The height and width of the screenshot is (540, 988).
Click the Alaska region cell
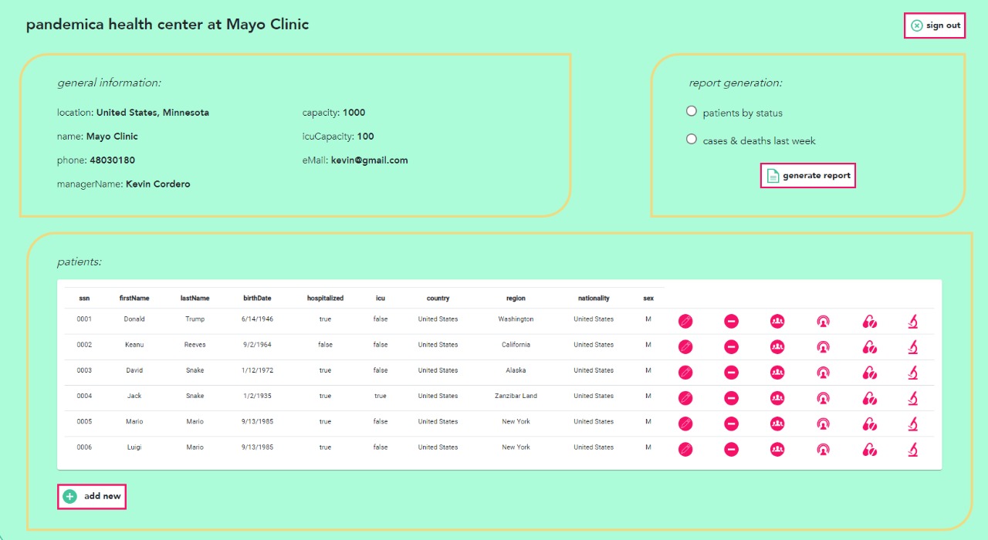pos(516,370)
